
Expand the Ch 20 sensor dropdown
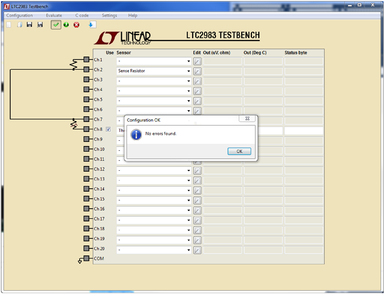189,250
